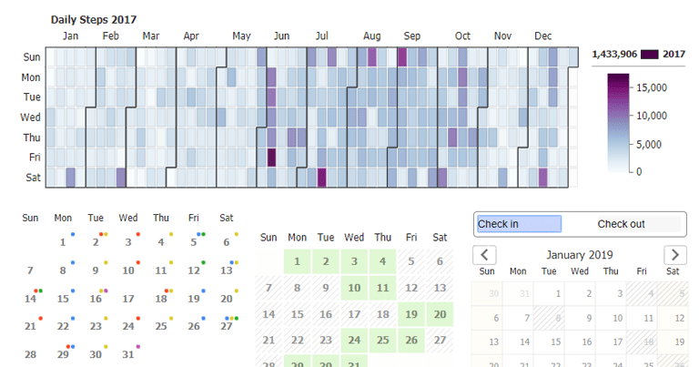Click darkest purple June Friday heatmap cell
Image resolution: width=699 pixels, height=367 pixels.
(x=271, y=157)
